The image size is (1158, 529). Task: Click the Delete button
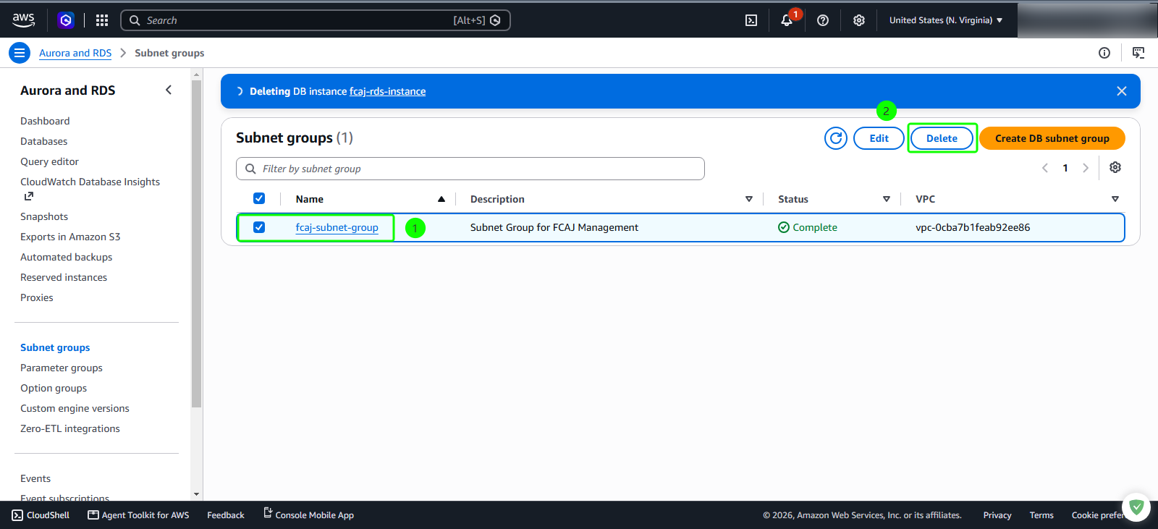942,138
